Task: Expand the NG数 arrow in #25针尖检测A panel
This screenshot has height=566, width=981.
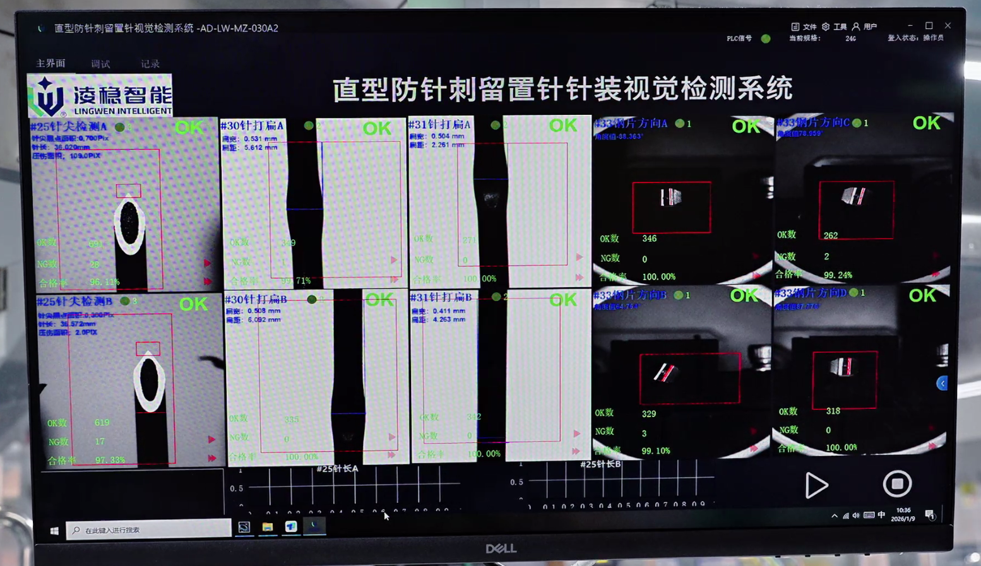Action: pyautogui.click(x=208, y=263)
